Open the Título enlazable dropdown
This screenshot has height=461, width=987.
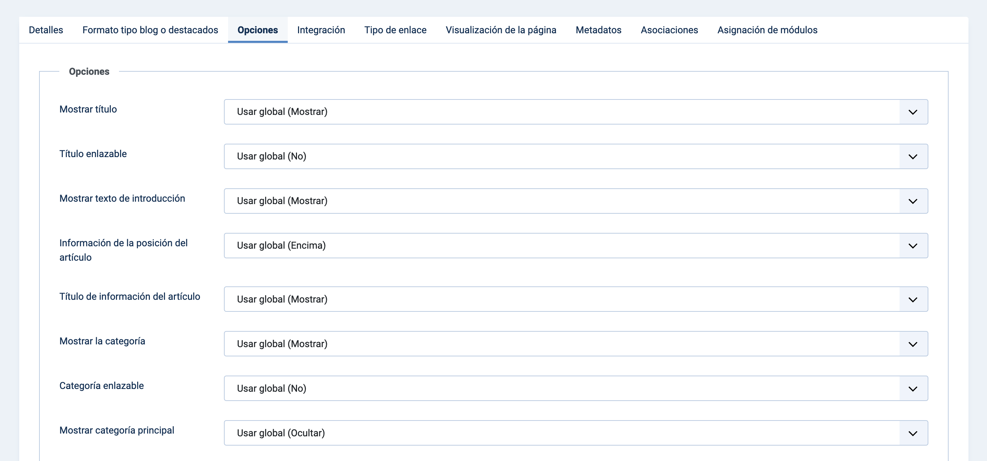pos(576,156)
